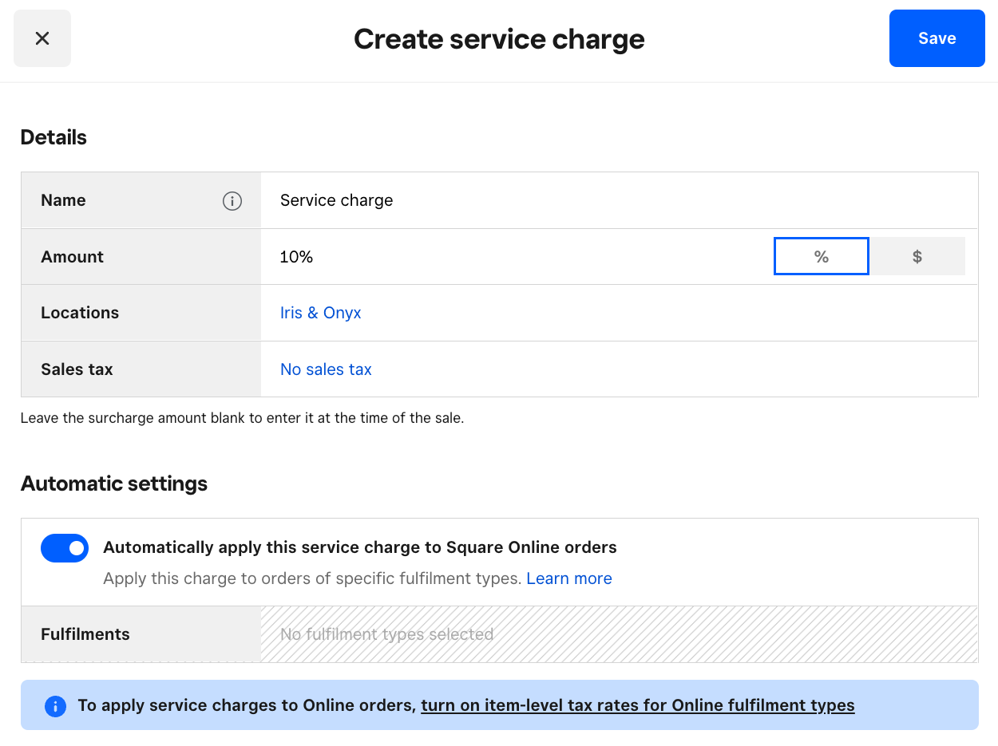
Task: Disable automatic Square Online service charge
Action: pyautogui.click(x=65, y=548)
